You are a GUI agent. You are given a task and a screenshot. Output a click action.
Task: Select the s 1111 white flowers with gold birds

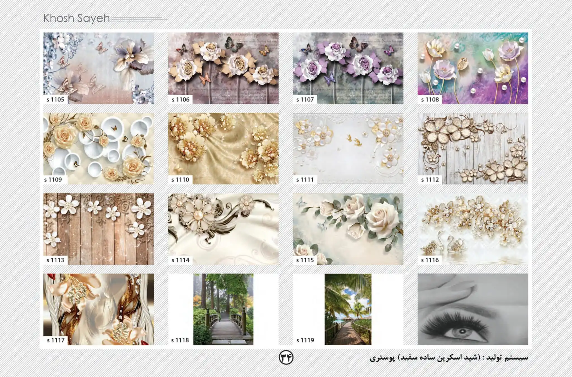click(348, 148)
